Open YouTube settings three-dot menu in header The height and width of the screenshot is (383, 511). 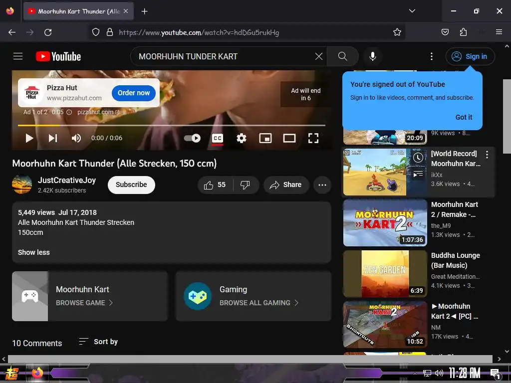click(432, 56)
